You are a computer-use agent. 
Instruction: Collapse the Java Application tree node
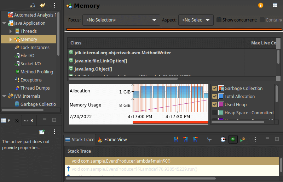coord(4,23)
